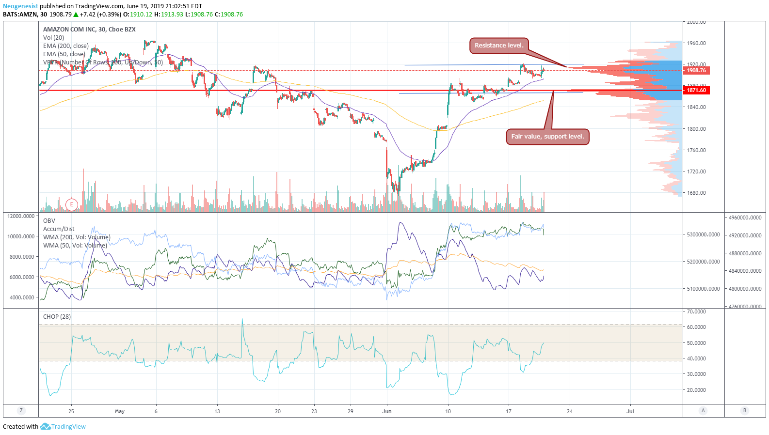Click the 70.0000 CHOP axis value
Image resolution: width=769 pixels, height=435 pixels.
[x=696, y=311]
